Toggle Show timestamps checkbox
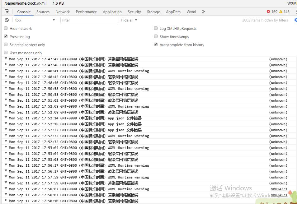 pyautogui.click(x=156, y=36)
